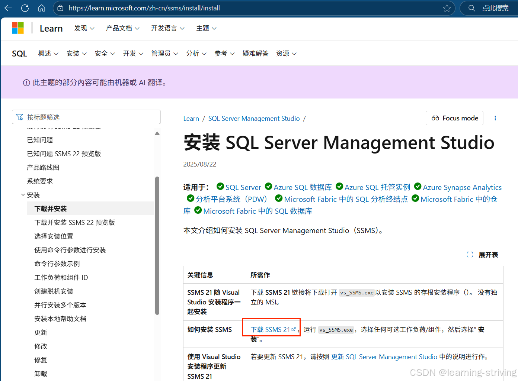The width and height of the screenshot is (518, 381).
Task: Click the search magnifier icon
Action: pyautogui.click(x=471, y=8)
